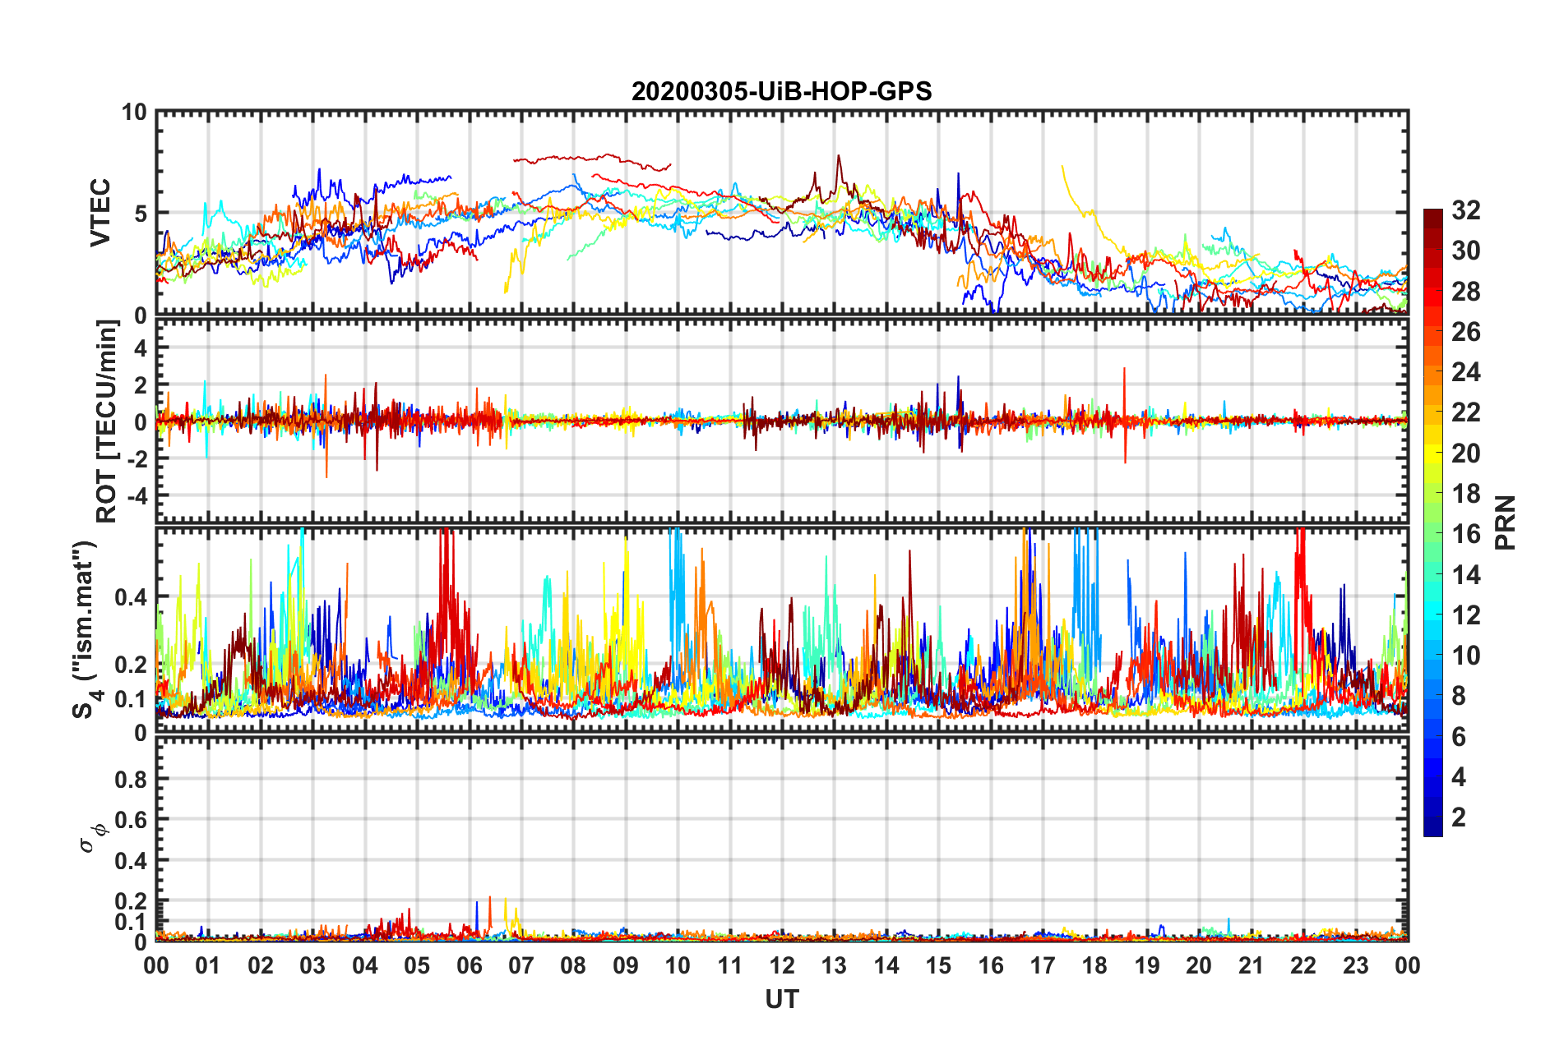
Task: Click the sigma phi y-axis label
Action: (x=92, y=836)
